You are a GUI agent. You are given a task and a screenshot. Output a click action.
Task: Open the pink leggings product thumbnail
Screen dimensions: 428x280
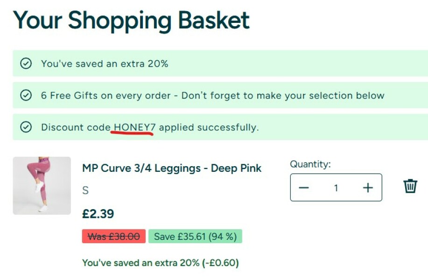(x=42, y=186)
